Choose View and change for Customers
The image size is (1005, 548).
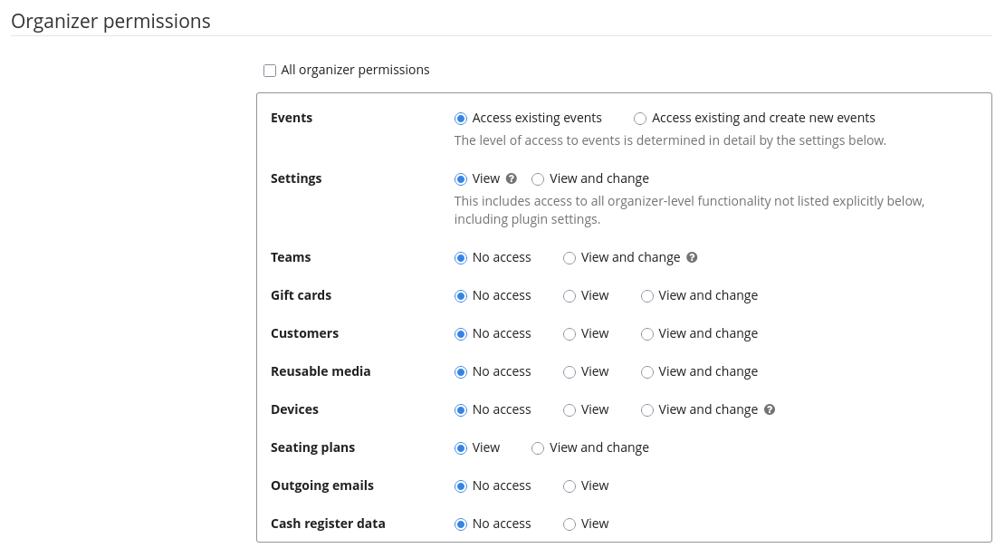[647, 334]
